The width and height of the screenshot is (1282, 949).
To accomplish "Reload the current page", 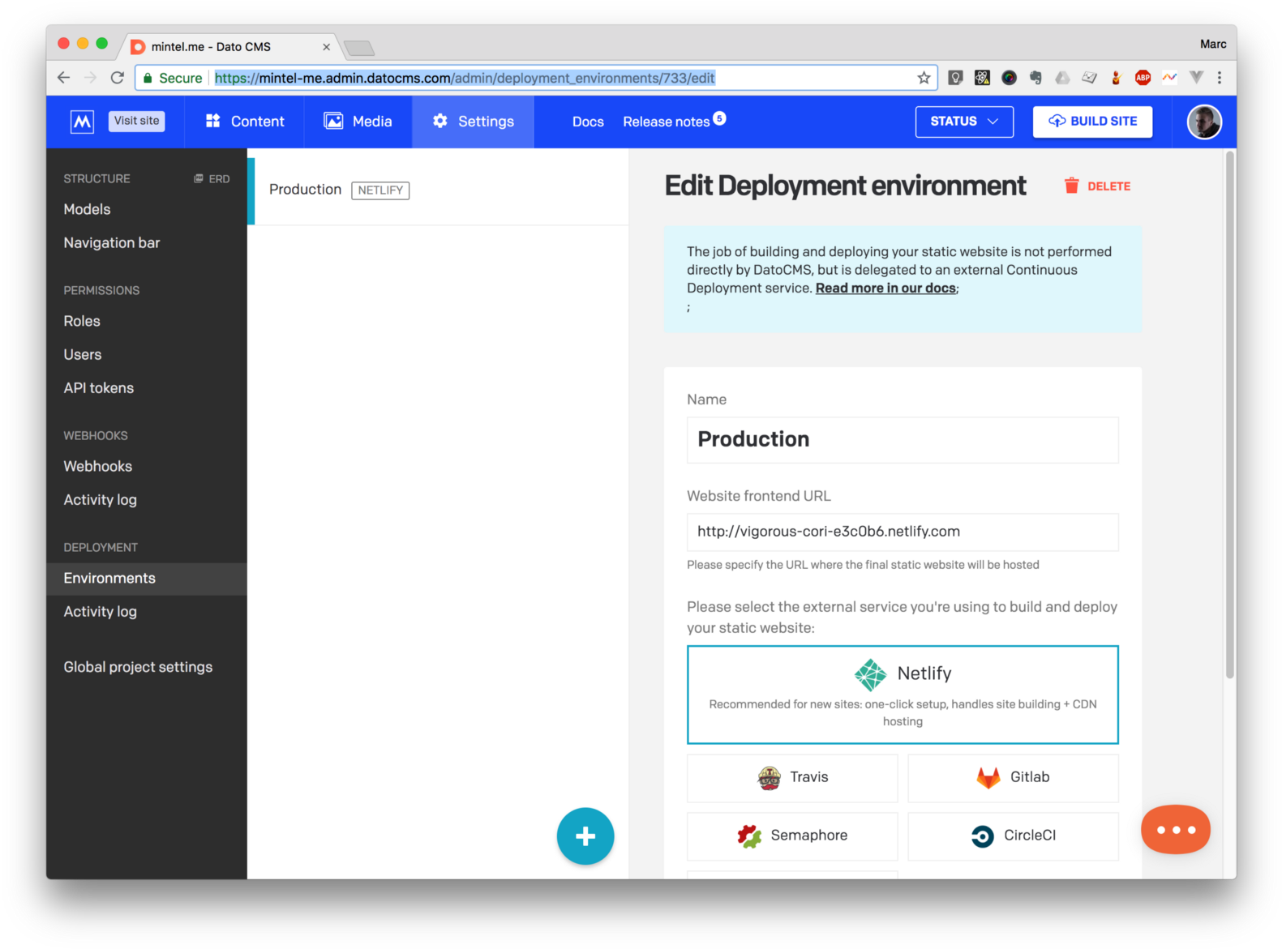I will tap(118, 78).
